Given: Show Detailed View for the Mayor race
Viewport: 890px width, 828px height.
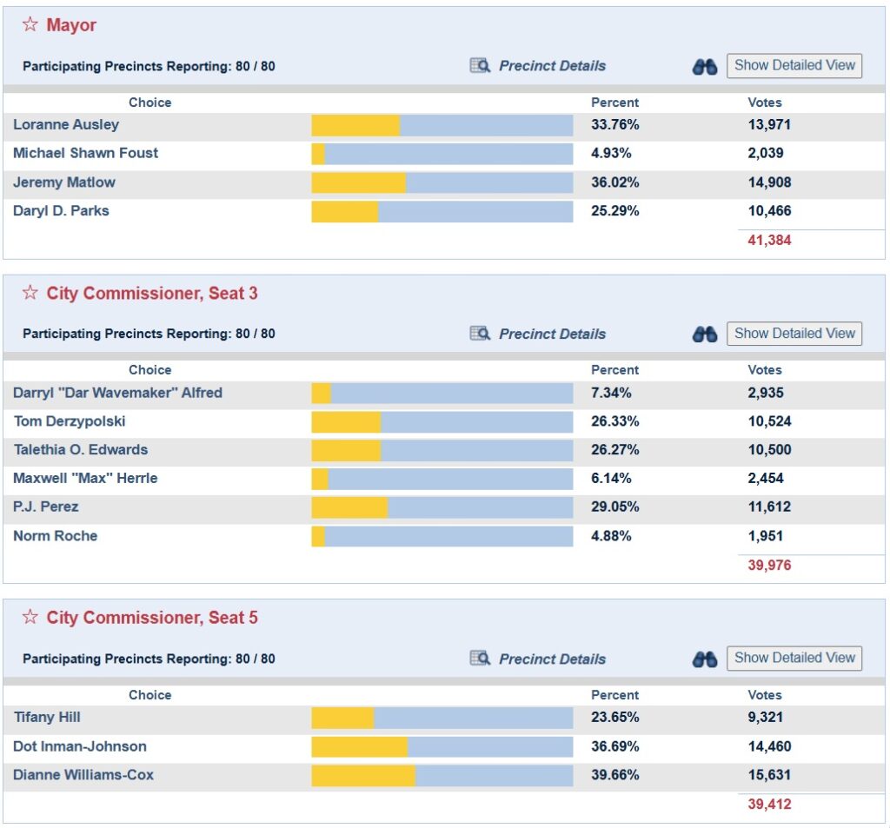Looking at the screenshot, I should (x=794, y=65).
